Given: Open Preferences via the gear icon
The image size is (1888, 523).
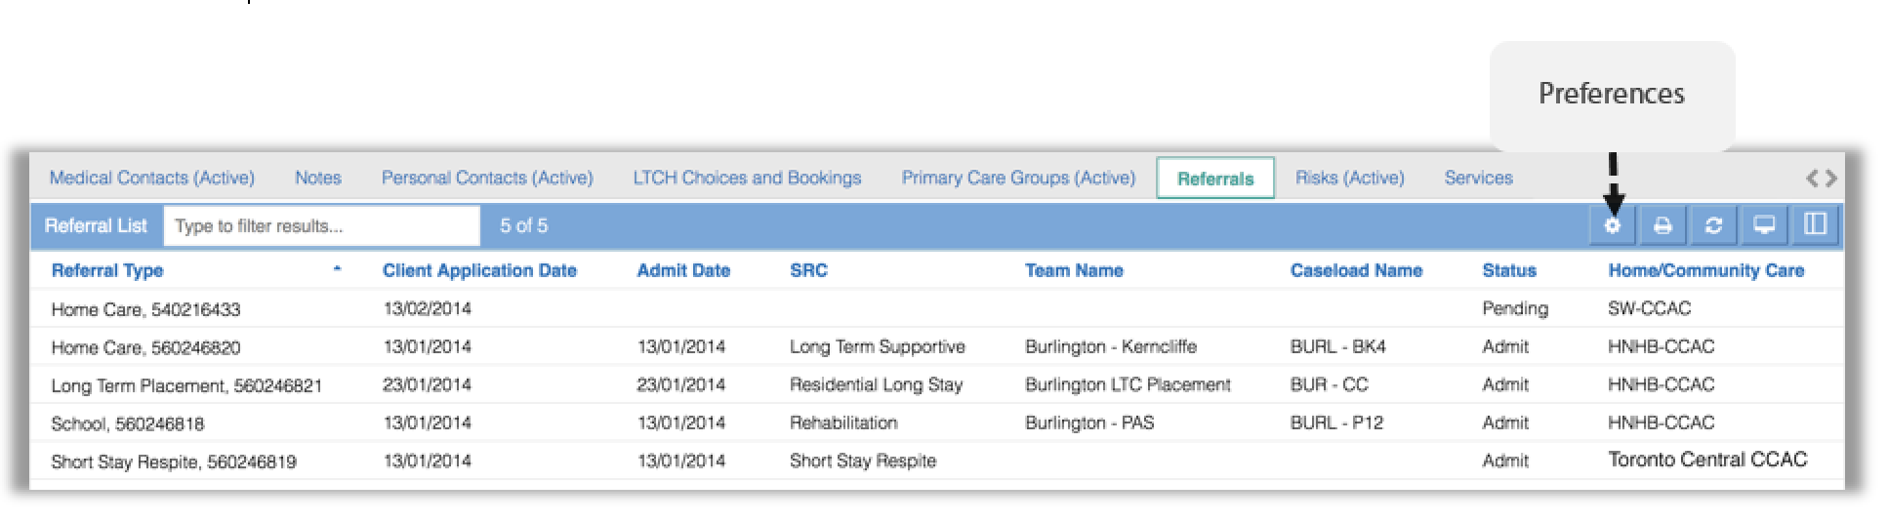Looking at the screenshot, I should tap(1613, 225).
